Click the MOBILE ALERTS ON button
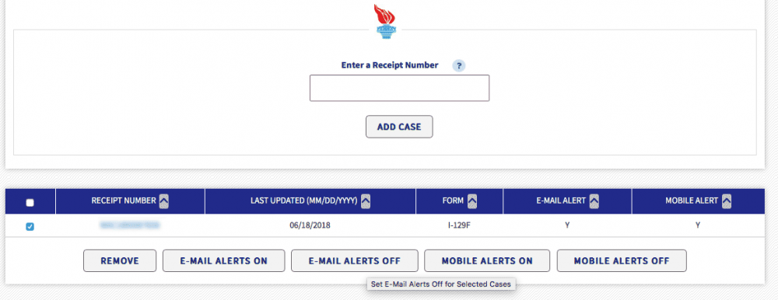 [487, 261]
